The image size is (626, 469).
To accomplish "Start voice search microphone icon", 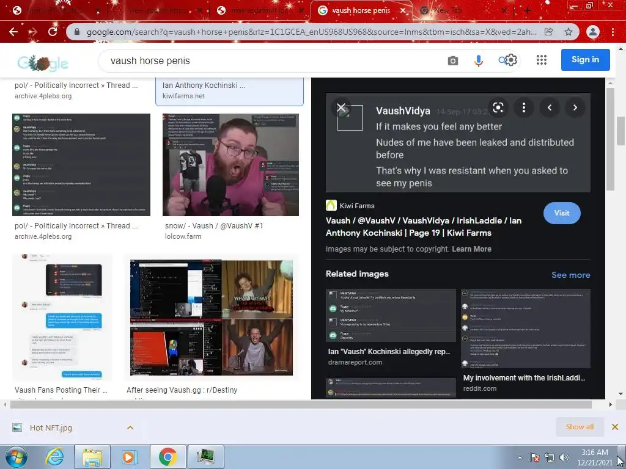I will pos(478,60).
